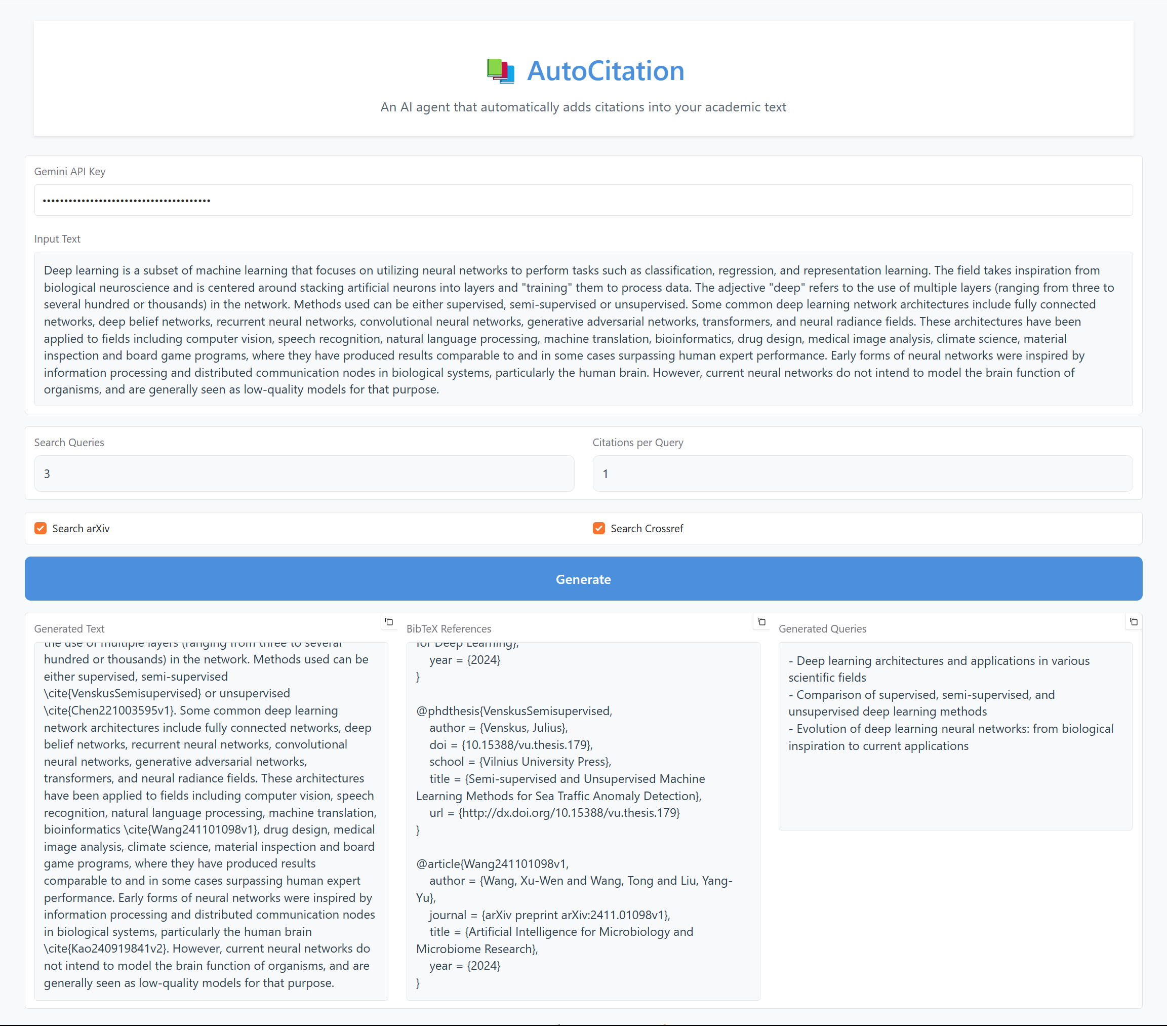Image resolution: width=1167 pixels, height=1026 pixels.
Task: Click "Generated Text" panel label
Action: (x=69, y=628)
